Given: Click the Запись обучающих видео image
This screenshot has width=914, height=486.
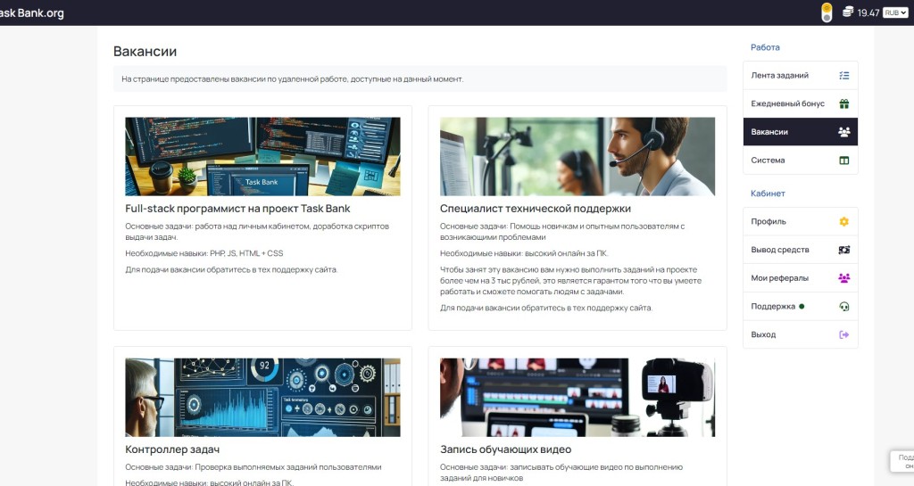Looking at the screenshot, I should coord(577,398).
